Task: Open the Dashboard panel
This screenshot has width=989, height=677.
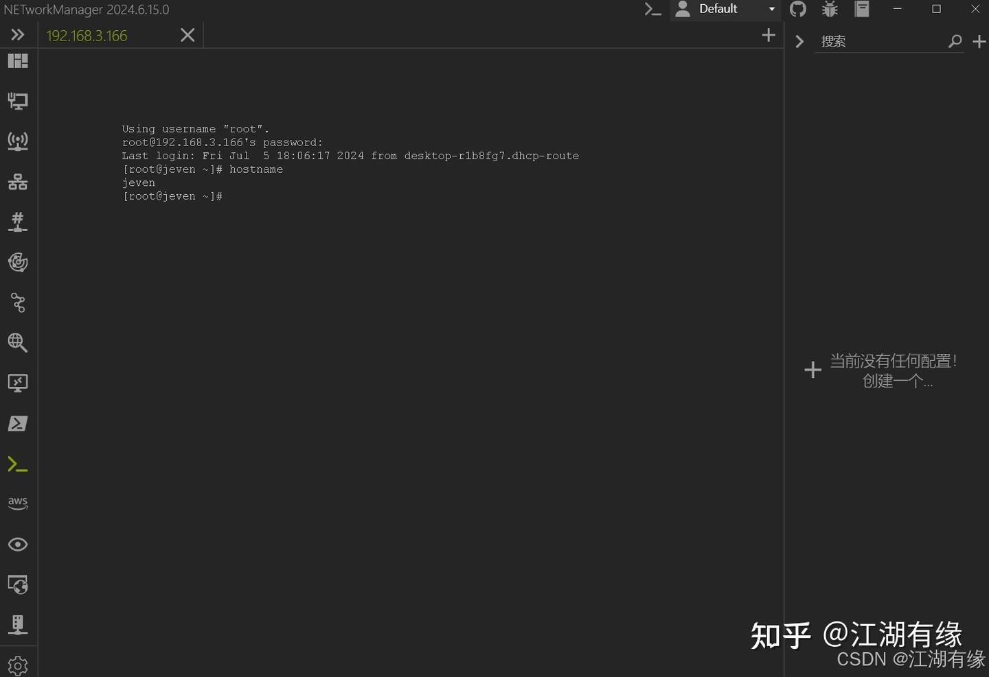Action: (17, 61)
